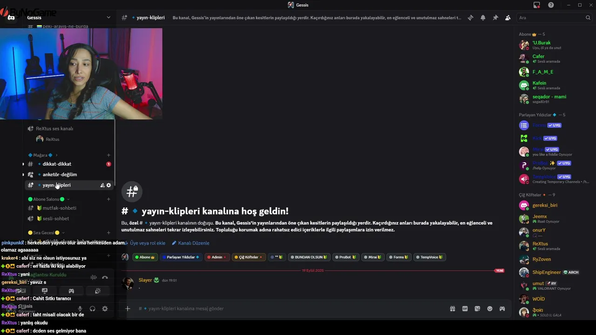Open the Gessis server dropdown menu

pos(69,18)
